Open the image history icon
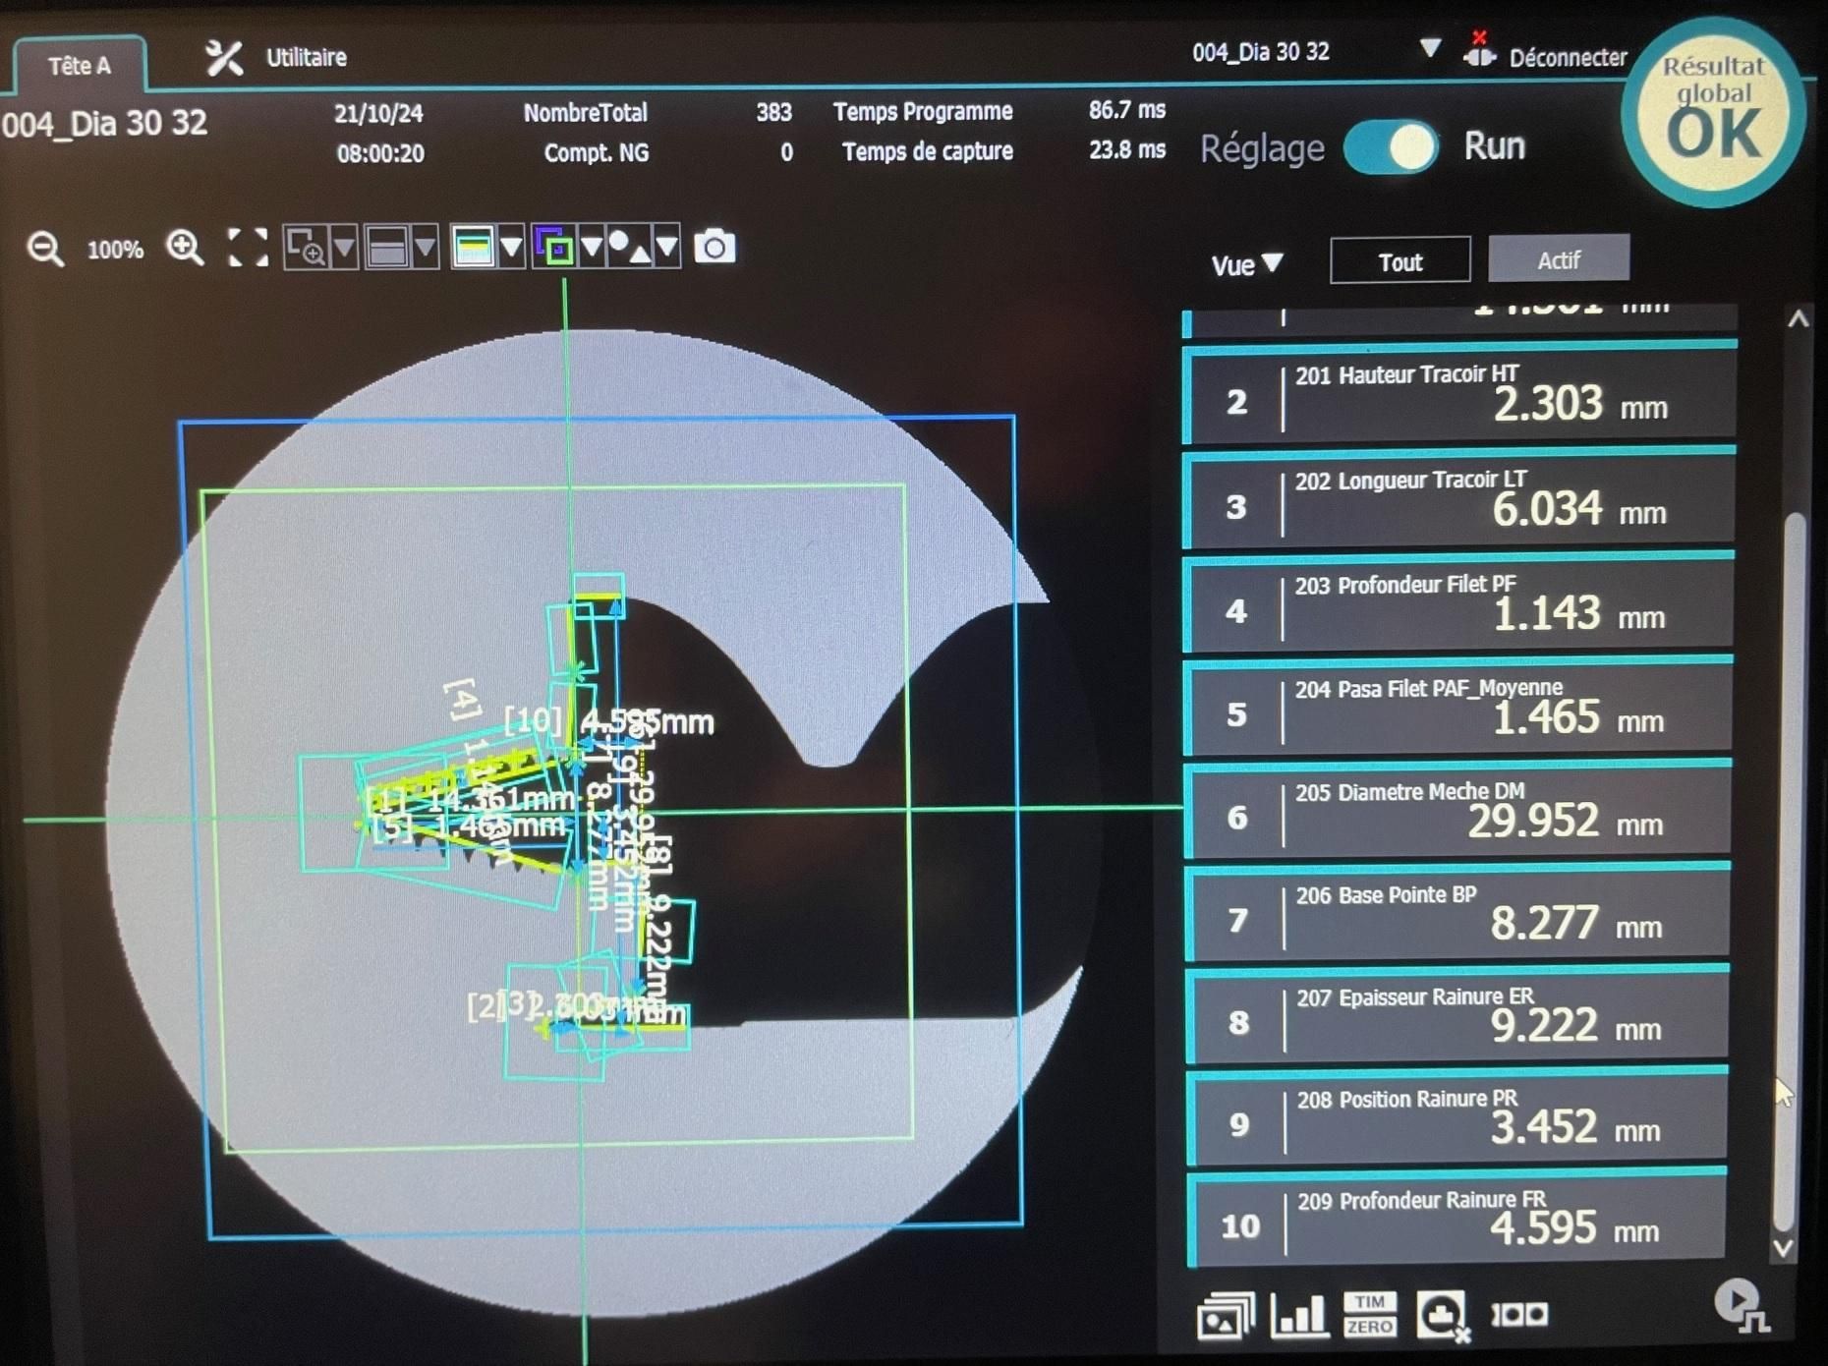The image size is (1828, 1366). click(1226, 1316)
